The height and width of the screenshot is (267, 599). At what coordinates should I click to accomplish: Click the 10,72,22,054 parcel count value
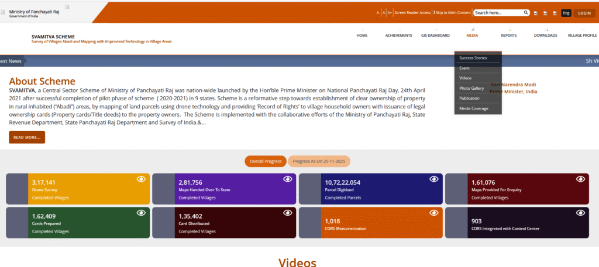click(x=342, y=182)
